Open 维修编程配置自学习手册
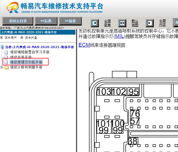This screenshot has width=178, height=152. [x=30, y=52]
